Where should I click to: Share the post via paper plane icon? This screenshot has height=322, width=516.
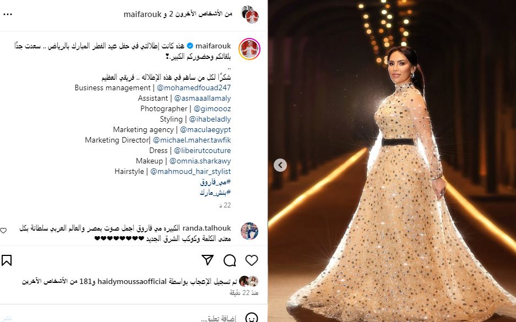pos(208,260)
